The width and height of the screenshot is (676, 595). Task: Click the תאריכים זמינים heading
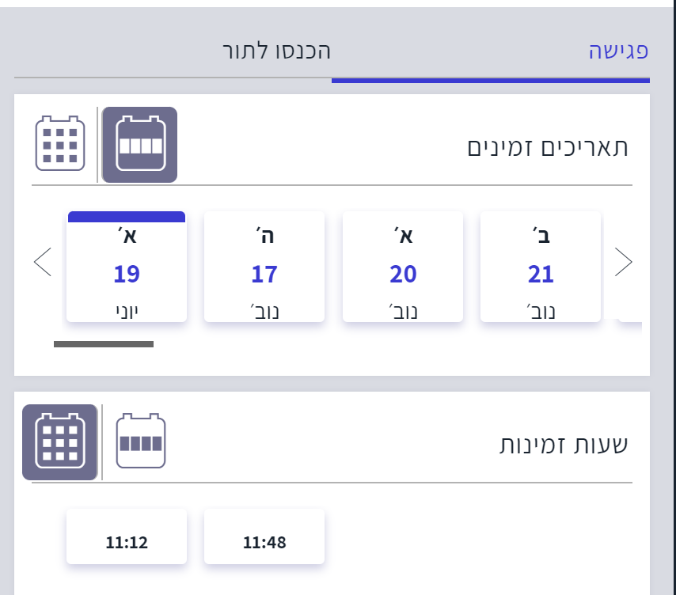[x=548, y=146]
